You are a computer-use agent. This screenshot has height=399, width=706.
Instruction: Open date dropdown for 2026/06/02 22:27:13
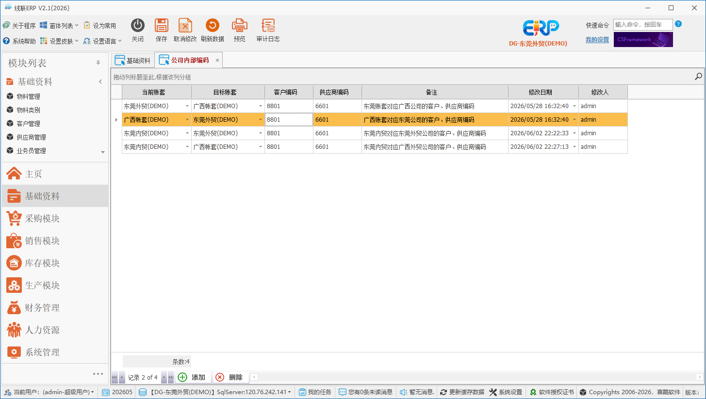tap(575, 147)
